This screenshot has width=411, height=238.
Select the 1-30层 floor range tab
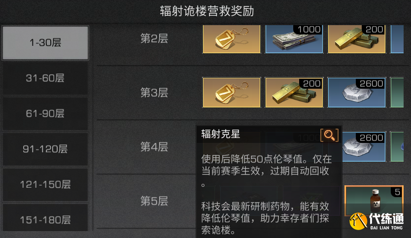coord(45,43)
